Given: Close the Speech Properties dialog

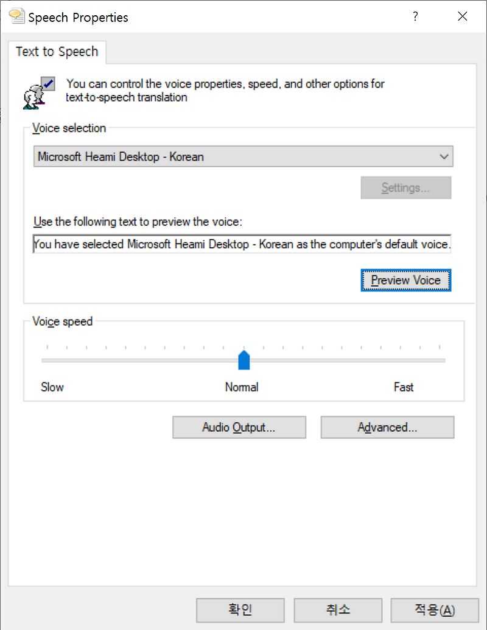Looking at the screenshot, I should (463, 16).
